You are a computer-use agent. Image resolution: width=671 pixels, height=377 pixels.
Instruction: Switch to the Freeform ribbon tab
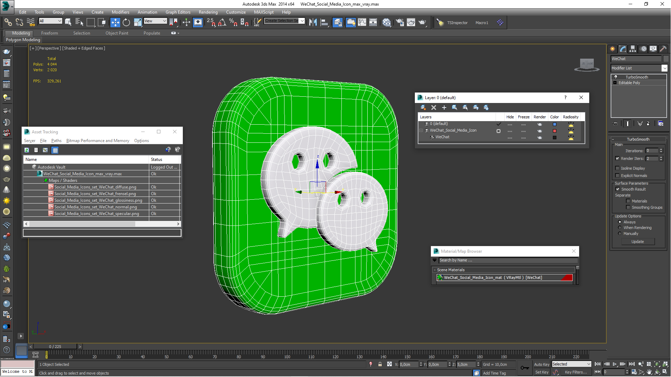tap(49, 33)
